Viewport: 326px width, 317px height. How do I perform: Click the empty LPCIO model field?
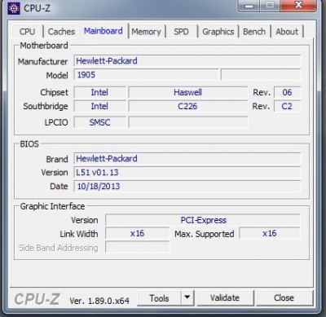[x=188, y=122]
